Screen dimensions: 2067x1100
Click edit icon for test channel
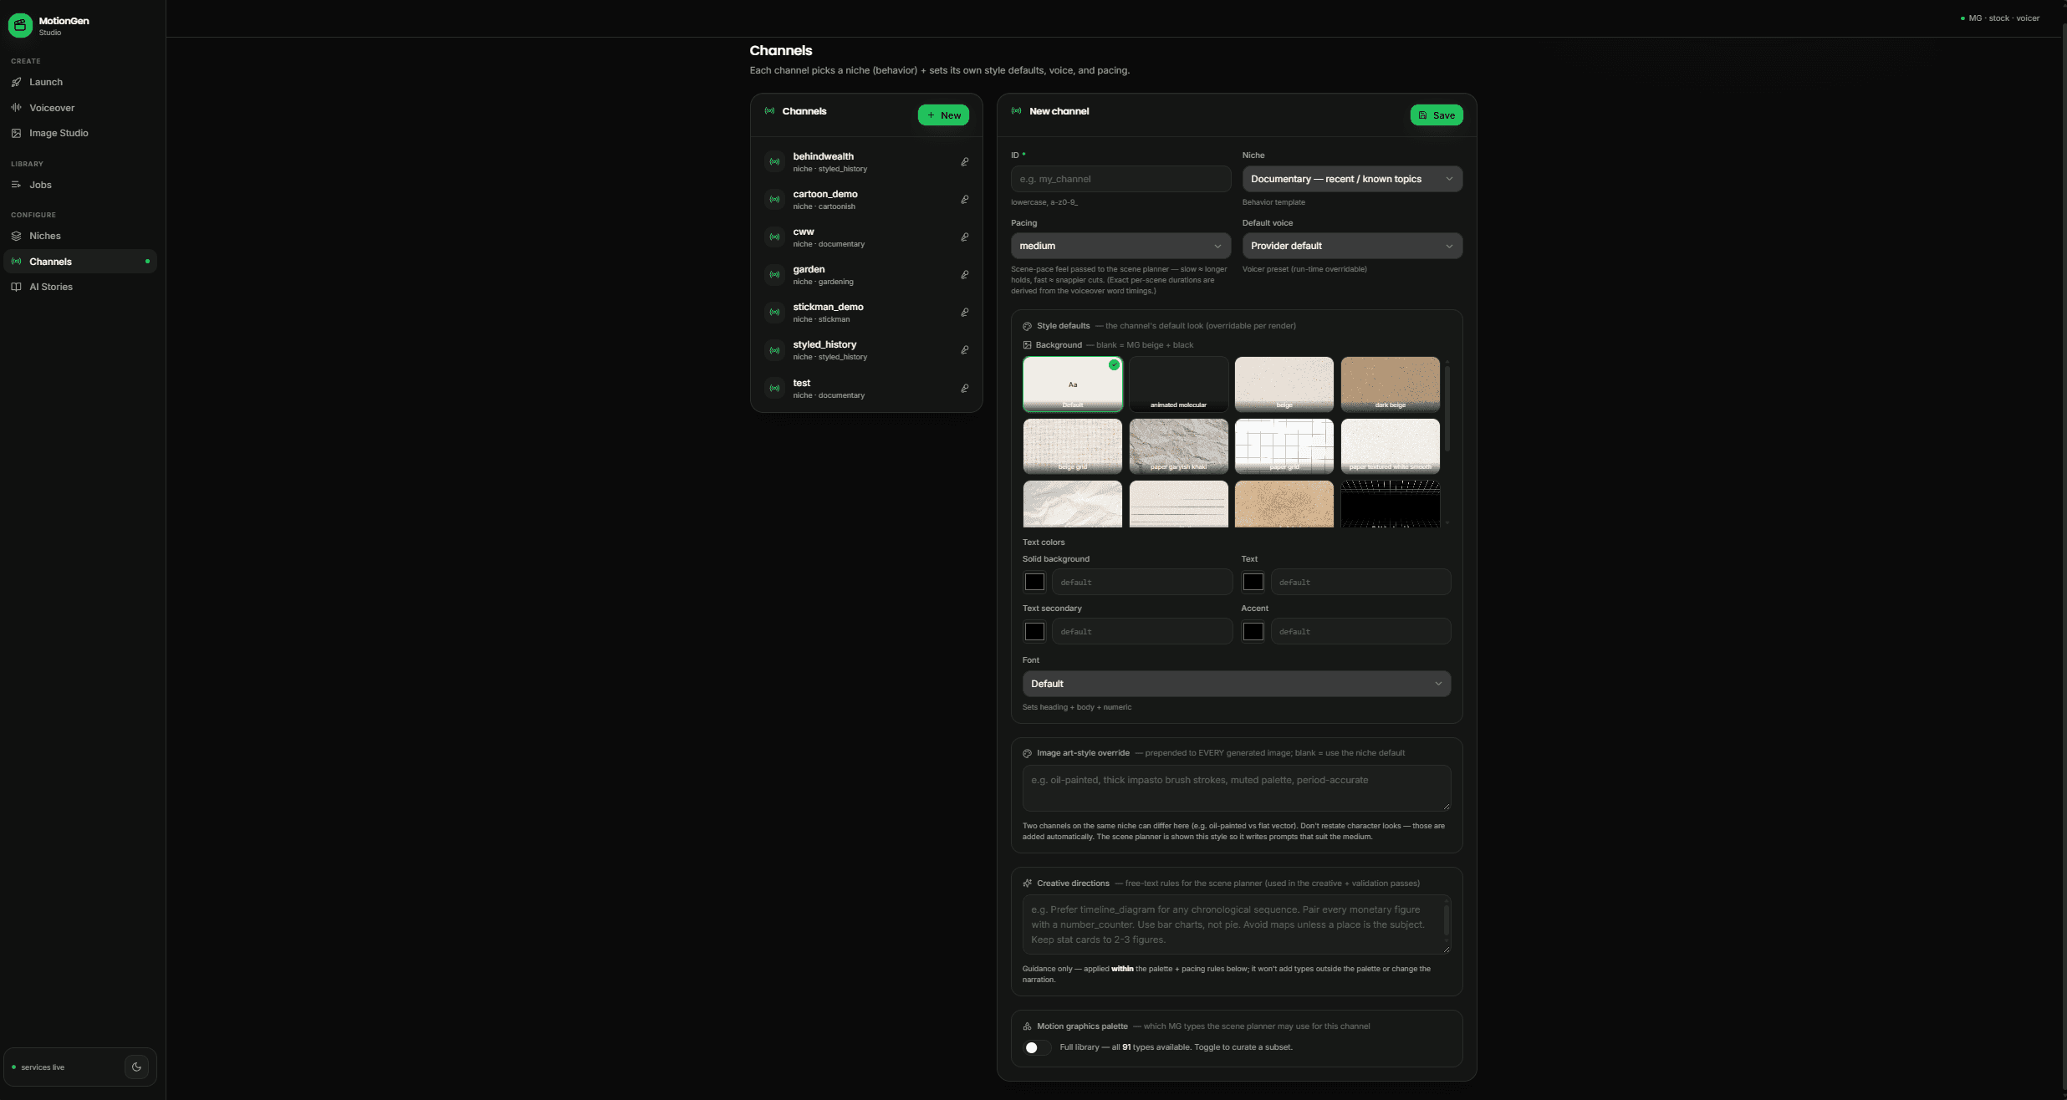point(965,389)
